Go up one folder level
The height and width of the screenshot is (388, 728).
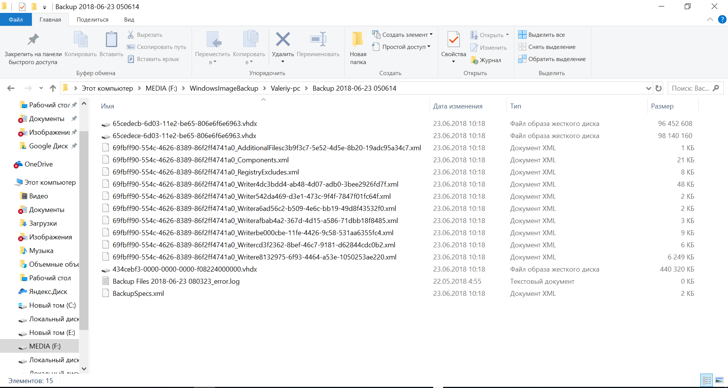pos(53,88)
